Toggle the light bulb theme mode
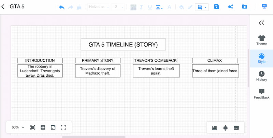 point(225,128)
